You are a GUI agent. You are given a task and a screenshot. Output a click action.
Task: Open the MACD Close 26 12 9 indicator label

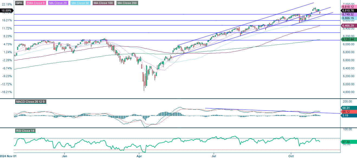pyautogui.click(x=30, y=102)
